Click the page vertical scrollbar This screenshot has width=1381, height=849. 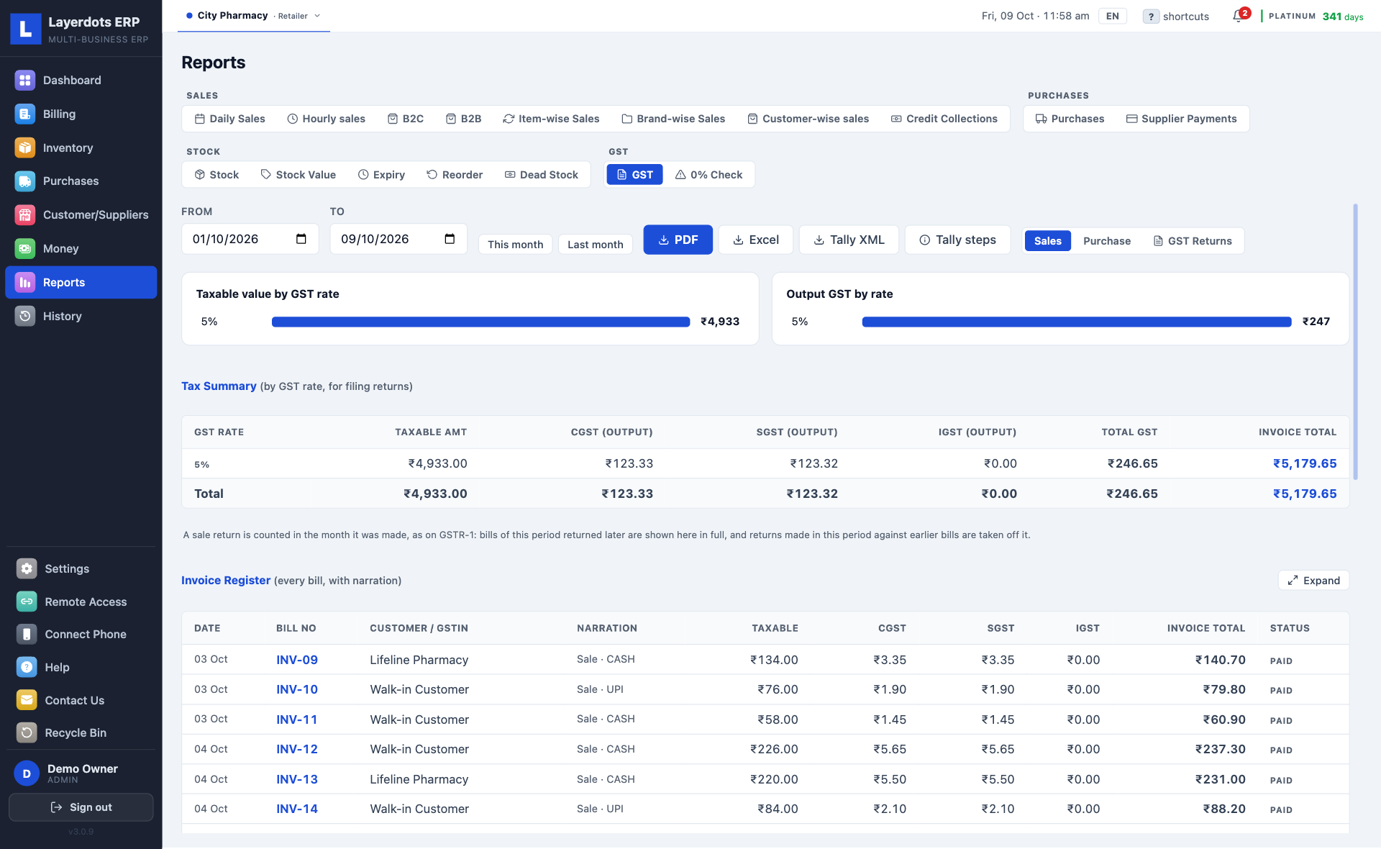(x=1355, y=342)
